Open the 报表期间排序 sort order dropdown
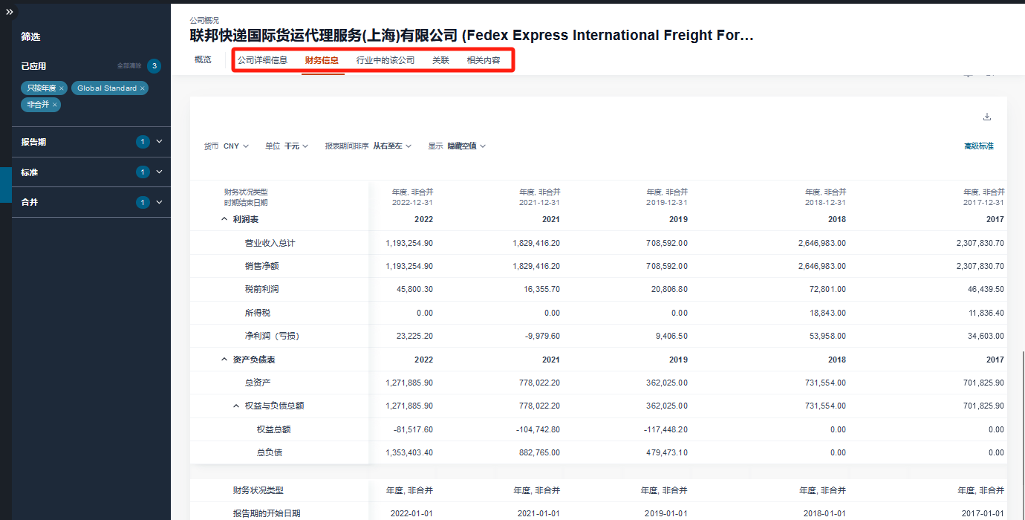This screenshot has width=1025, height=520. coord(391,146)
